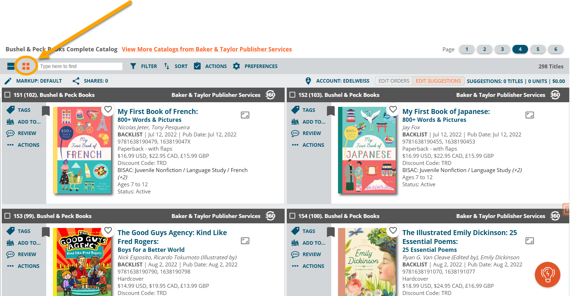570x296 pixels.
Task: Add The Good Guys Agency to collection
Action: tap(23, 243)
